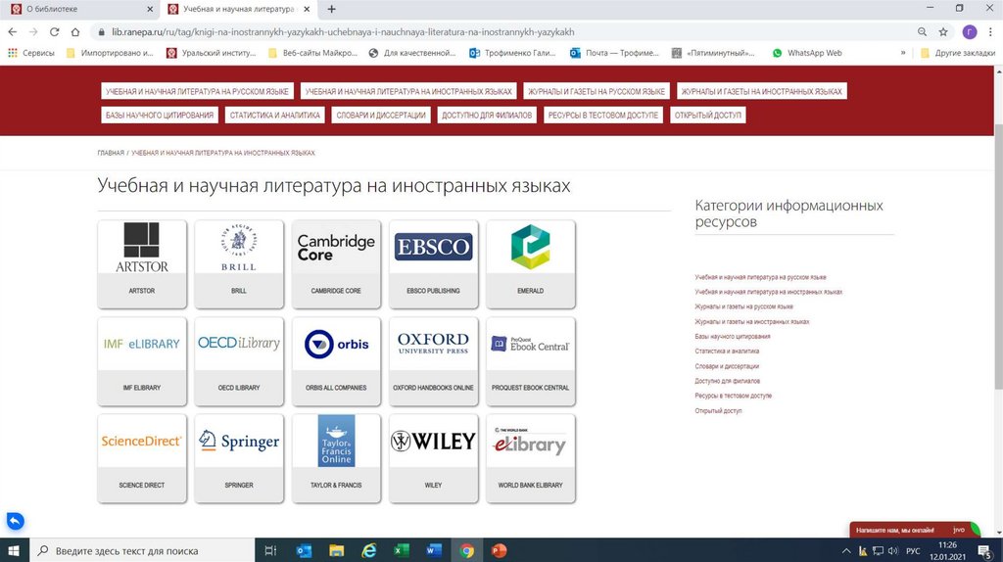Screen dimensions: 1003x562
Task: Open the Windows Start menu
Action: (14, 550)
